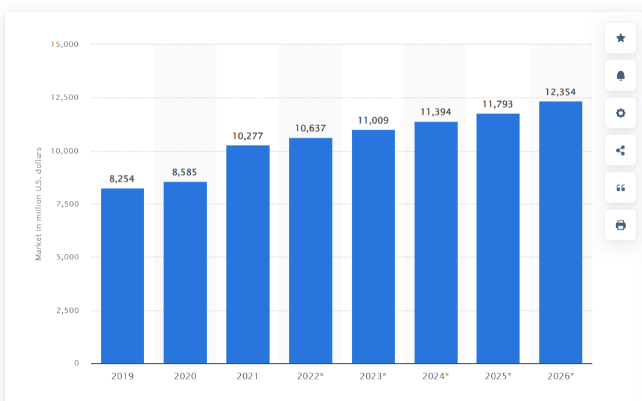Click the bell notification icon
Image resolution: width=642 pixels, height=401 pixels.
point(620,75)
